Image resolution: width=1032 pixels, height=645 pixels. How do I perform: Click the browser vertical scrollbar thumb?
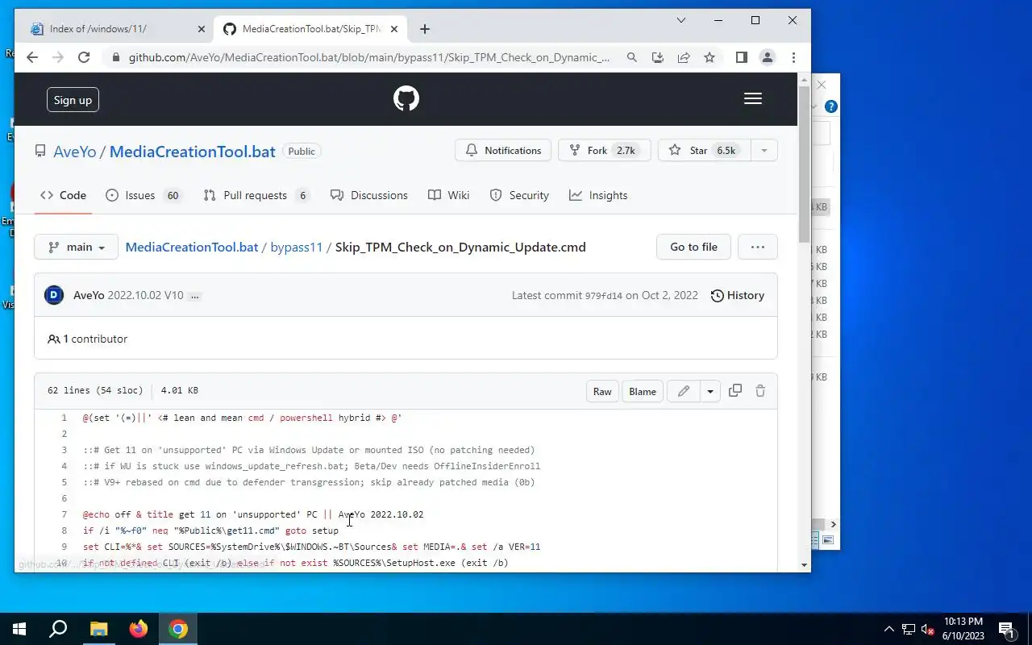click(804, 163)
